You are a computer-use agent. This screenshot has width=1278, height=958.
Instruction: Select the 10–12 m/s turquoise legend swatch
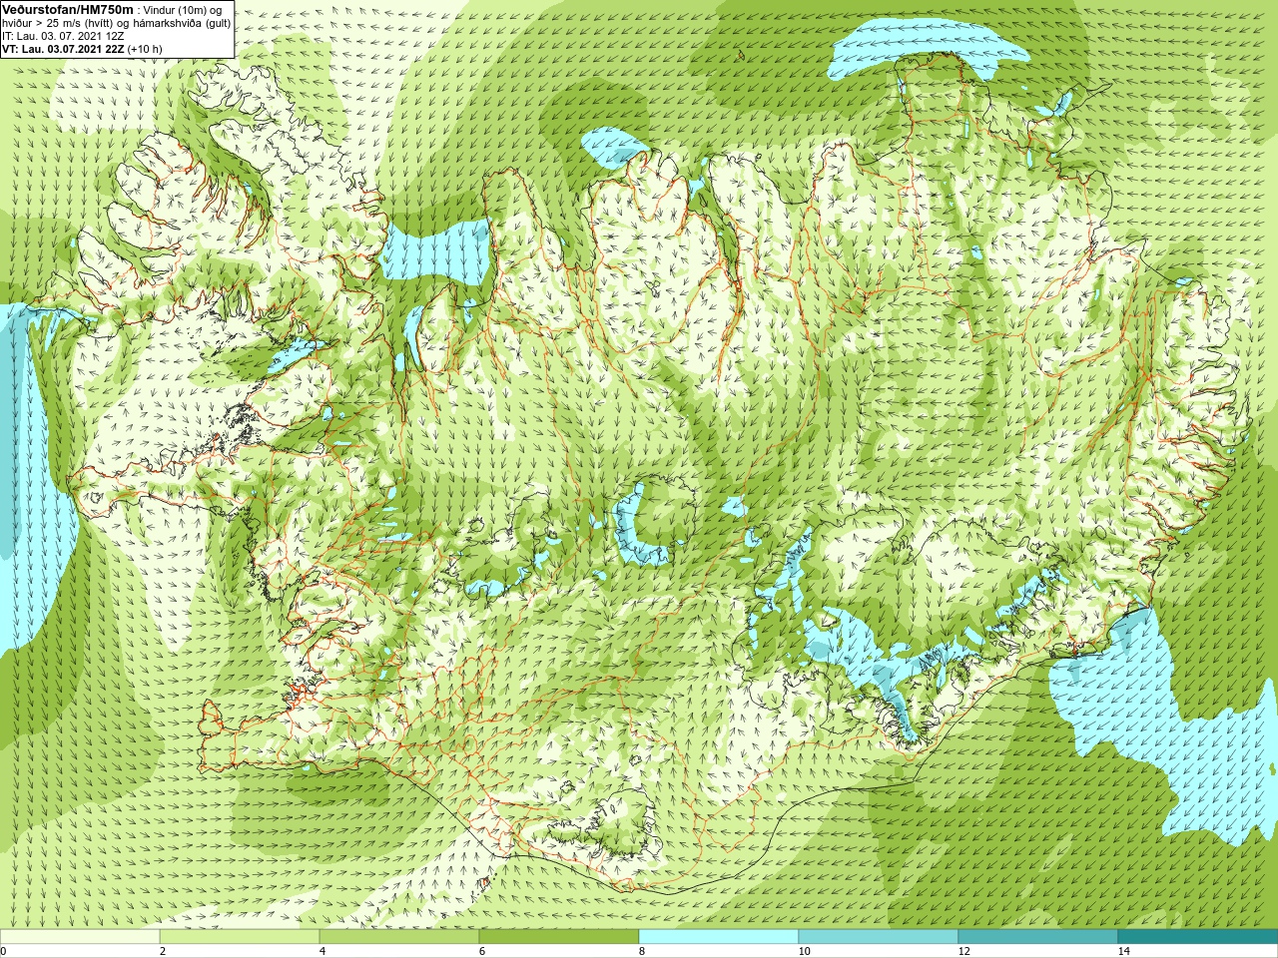879,937
